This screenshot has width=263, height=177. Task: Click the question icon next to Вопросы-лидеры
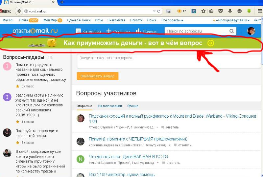[x=50, y=58]
